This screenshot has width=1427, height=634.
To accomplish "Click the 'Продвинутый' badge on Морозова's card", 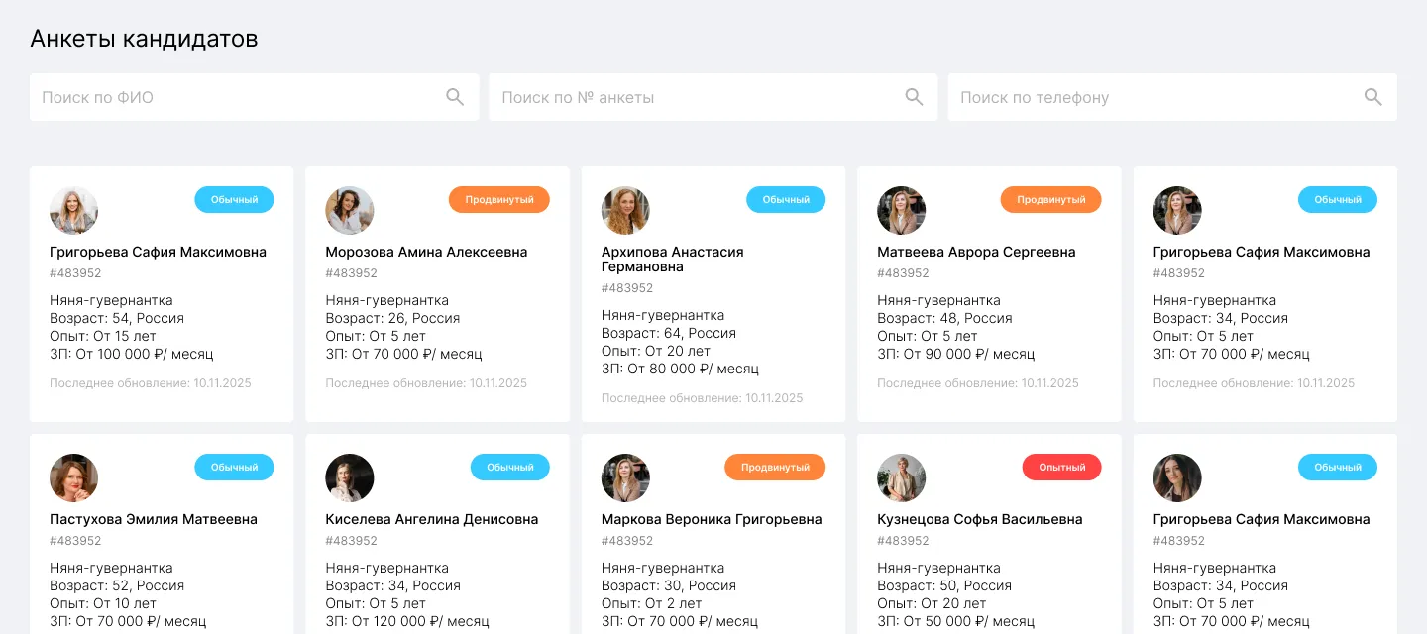I will click(x=499, y=199).
